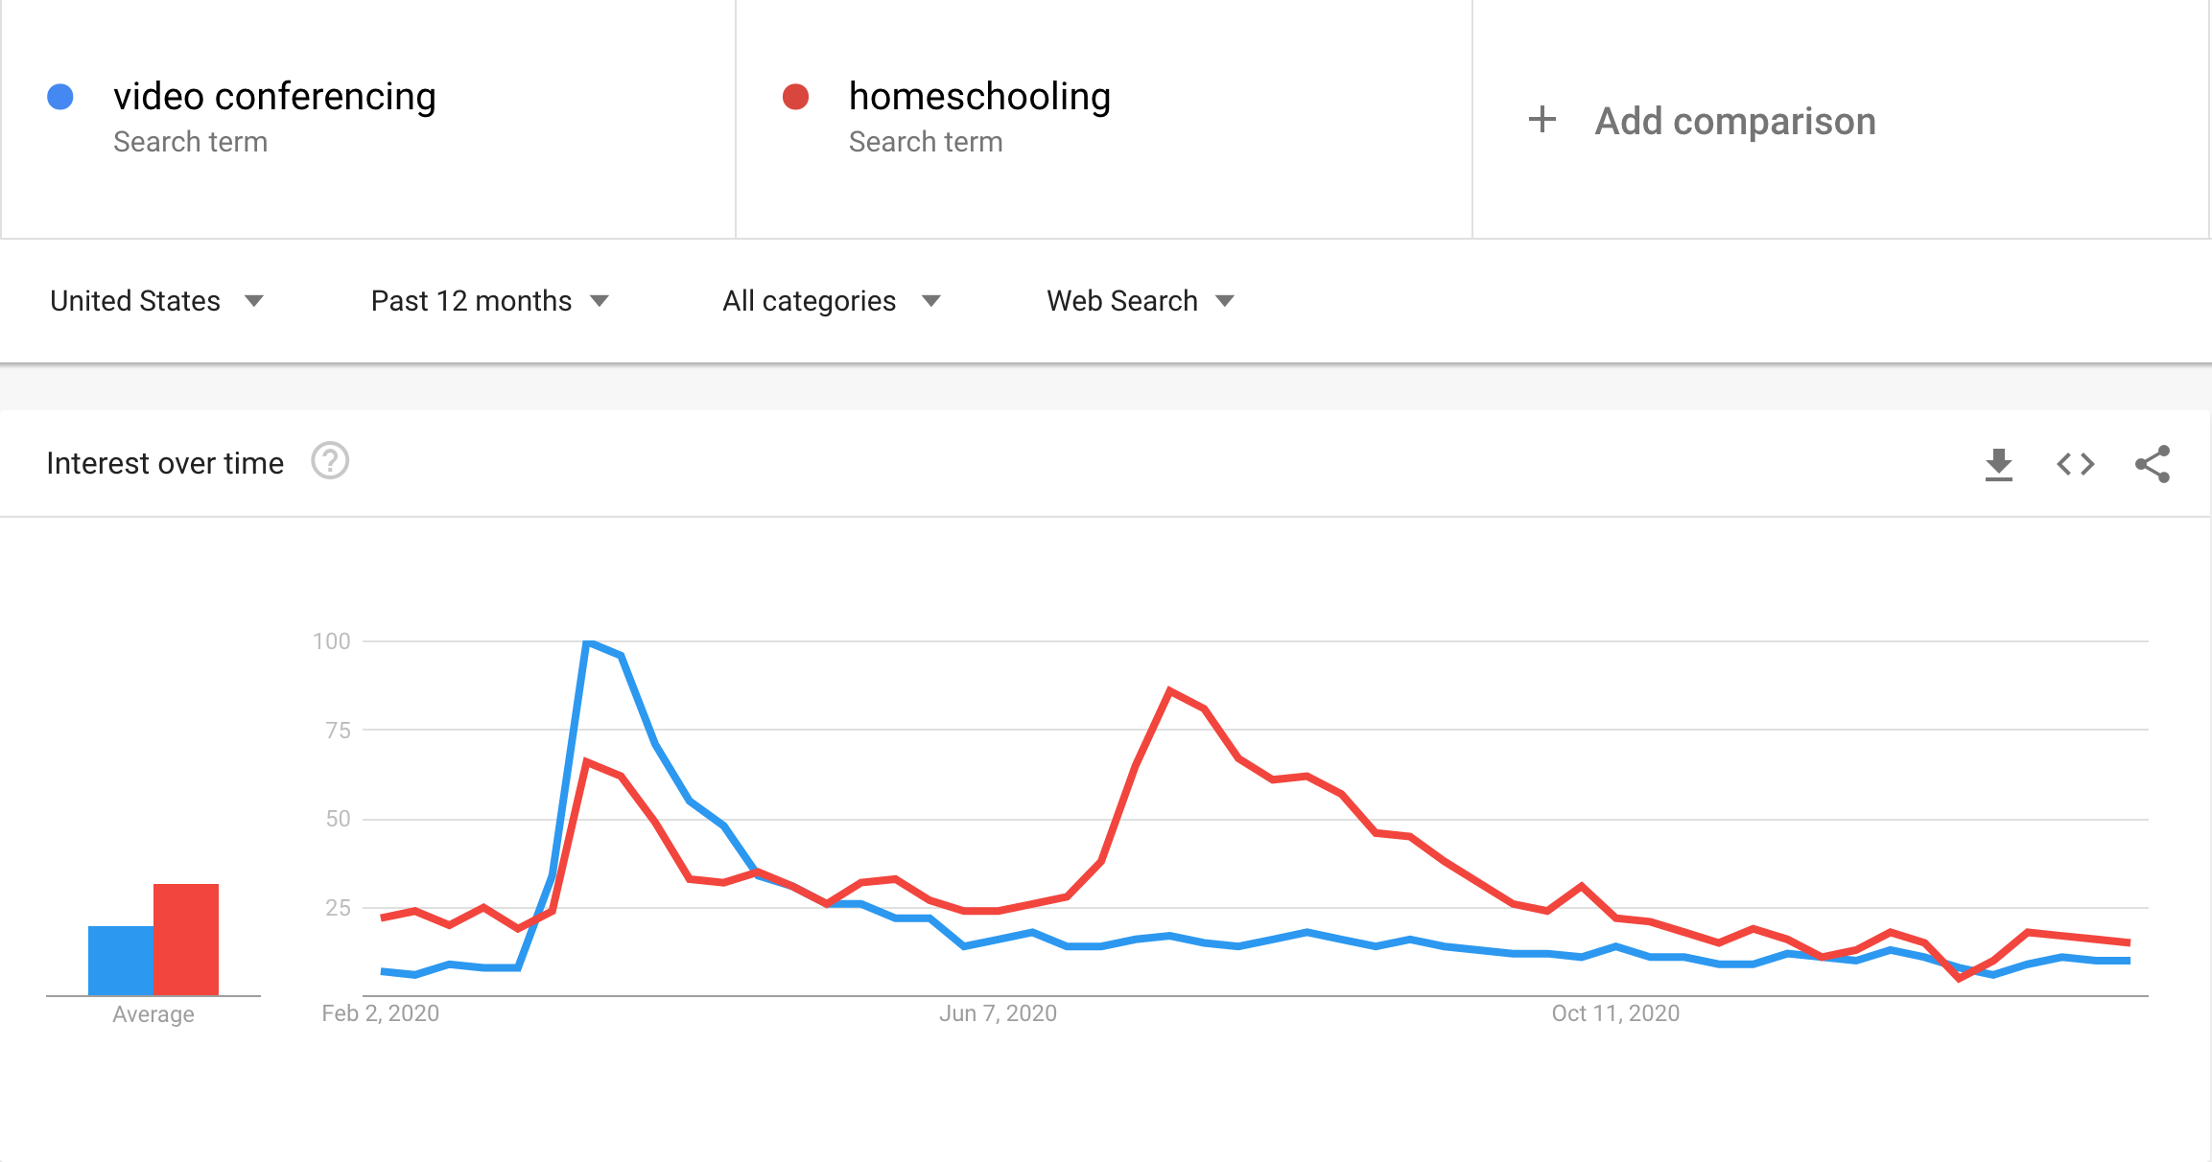Viewport: 2212px width, 1162px height.
Task: Click the red homeschooling summer peak
Action: 1169,690
